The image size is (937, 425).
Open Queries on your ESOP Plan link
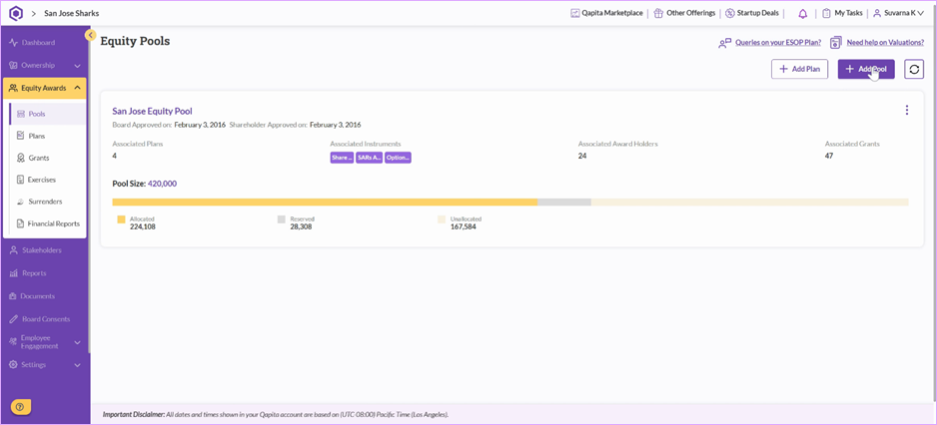(x=778, y=43)
